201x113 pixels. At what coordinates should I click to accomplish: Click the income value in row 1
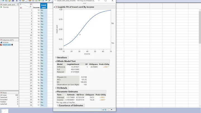(x=39, y=10)
